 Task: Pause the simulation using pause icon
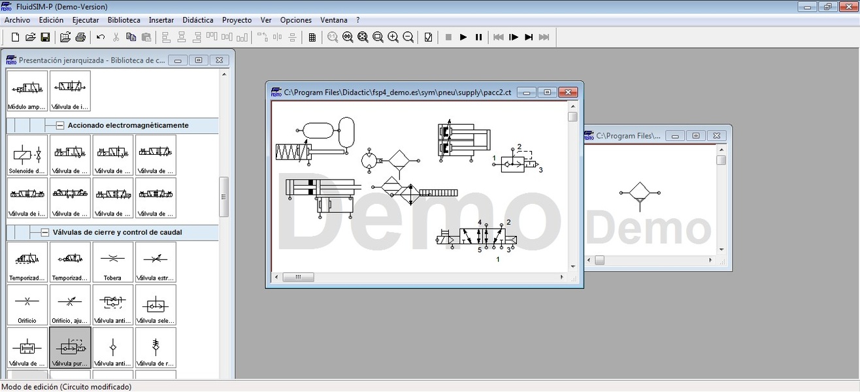[x=478, y=37]
